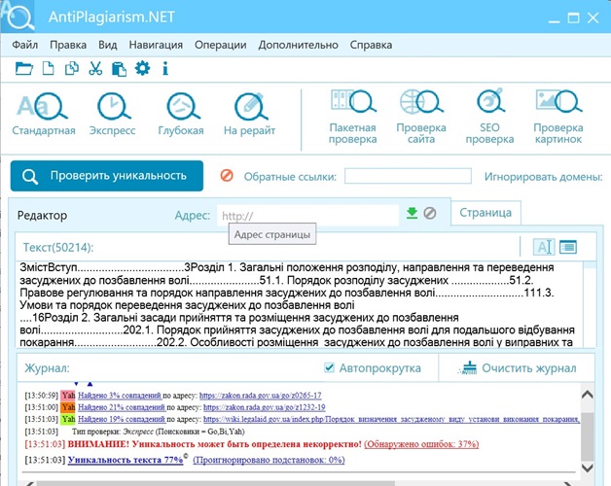Open Проигнорировано подстановок: 0% link
This screenshot has width=611, height=486.
click(x=269, y=460)
